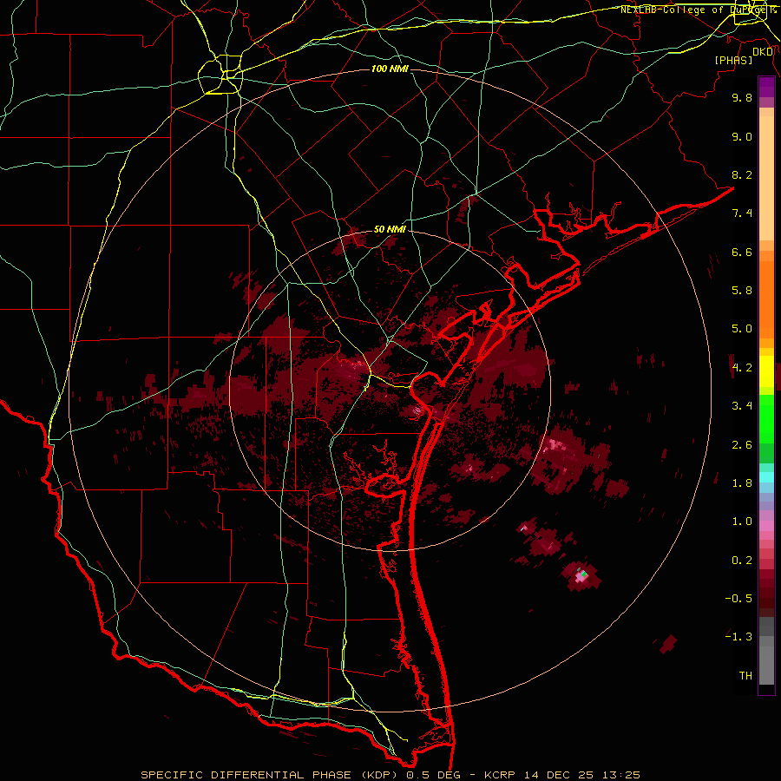This screenshot has width=781, height=781.
Task: Click the 0.2 legend value
Action: tap(742, 561)
